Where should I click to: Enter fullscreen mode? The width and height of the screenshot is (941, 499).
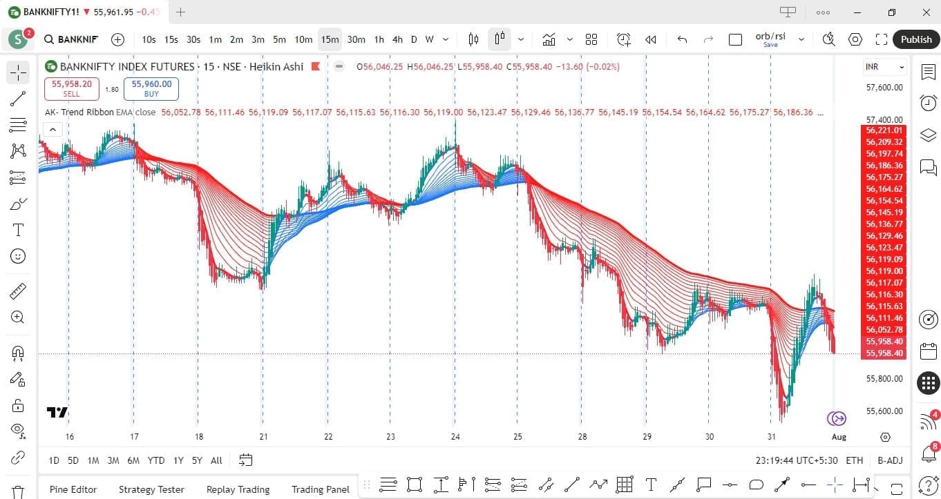(x=881, y=39)
